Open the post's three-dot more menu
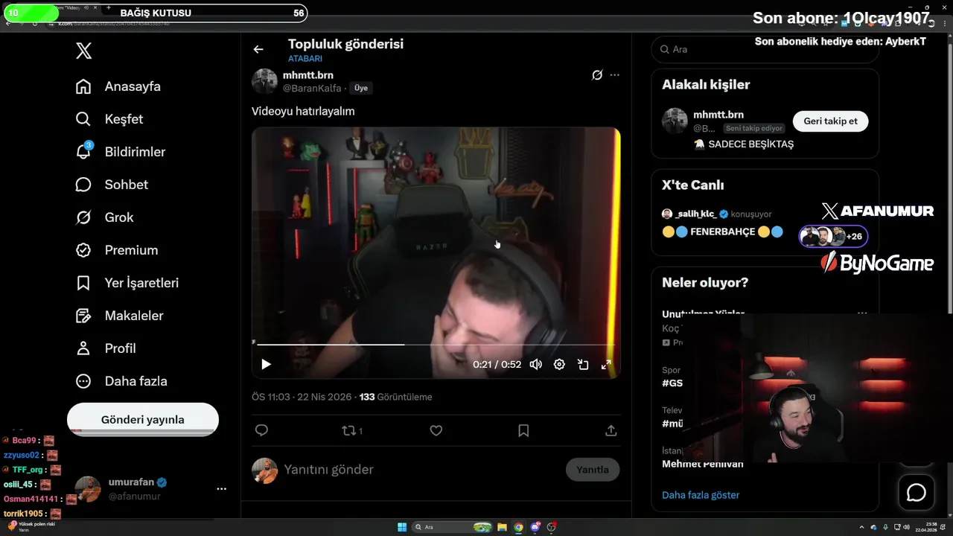 click(x=614, y=75)
